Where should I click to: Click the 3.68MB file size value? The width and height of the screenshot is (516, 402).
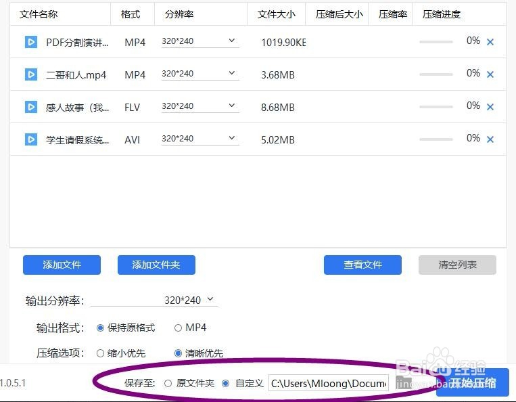(278, 75)
